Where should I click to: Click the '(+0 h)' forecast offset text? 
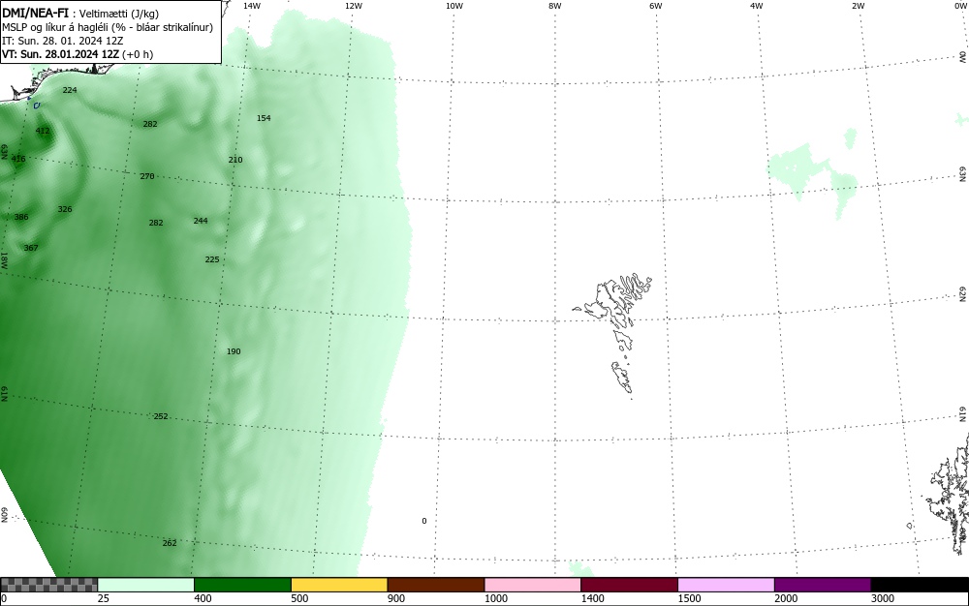138,54
